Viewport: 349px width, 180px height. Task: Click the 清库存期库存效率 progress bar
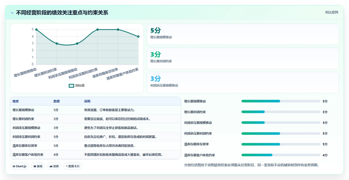[x=281, y=144]
